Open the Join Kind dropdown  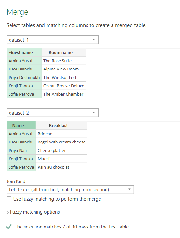[x=70, y=189]
